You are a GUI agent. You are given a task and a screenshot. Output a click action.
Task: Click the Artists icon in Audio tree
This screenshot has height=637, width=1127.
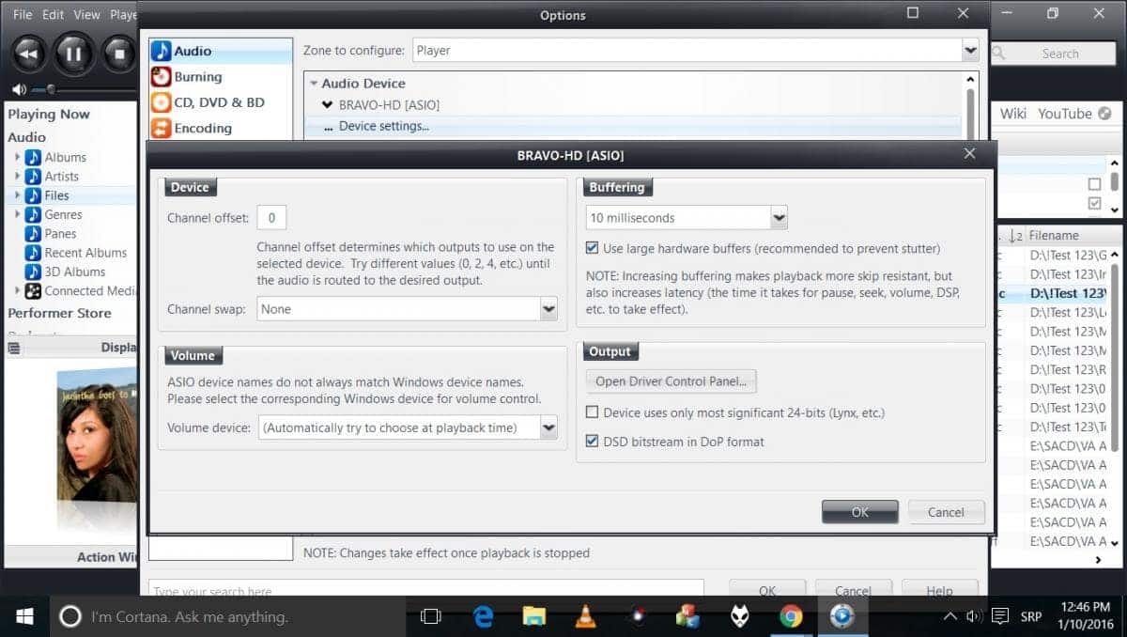[33, 177]
